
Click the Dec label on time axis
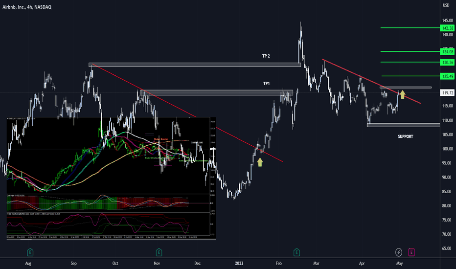pos(198,264)
